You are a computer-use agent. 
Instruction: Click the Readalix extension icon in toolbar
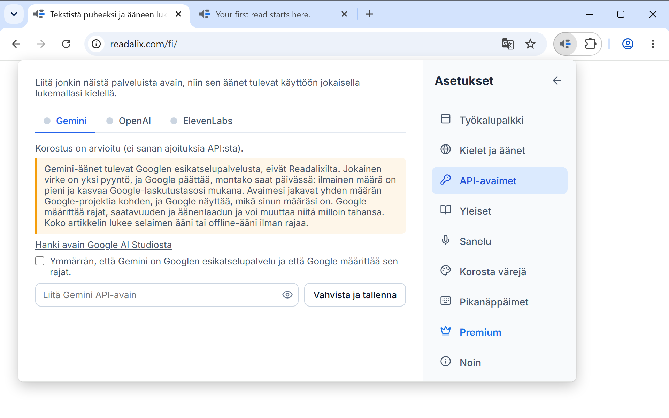[x=565, y=44]
